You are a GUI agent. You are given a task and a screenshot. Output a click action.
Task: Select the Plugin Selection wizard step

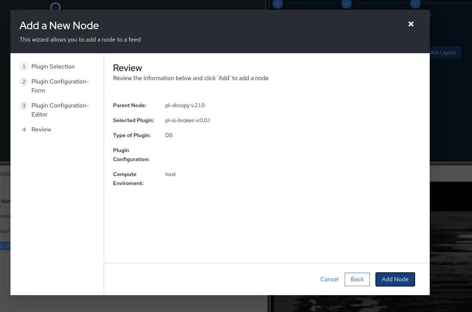point(53,67)
